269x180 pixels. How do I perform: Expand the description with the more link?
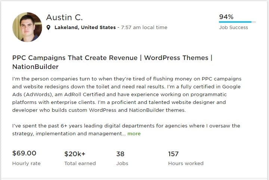(x=134, y=133)
